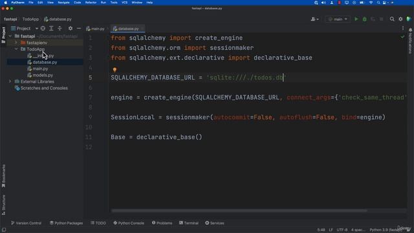Click line number 5 in the gutter
Viewport: 414px width, 233px height.
tap(91, 78)
